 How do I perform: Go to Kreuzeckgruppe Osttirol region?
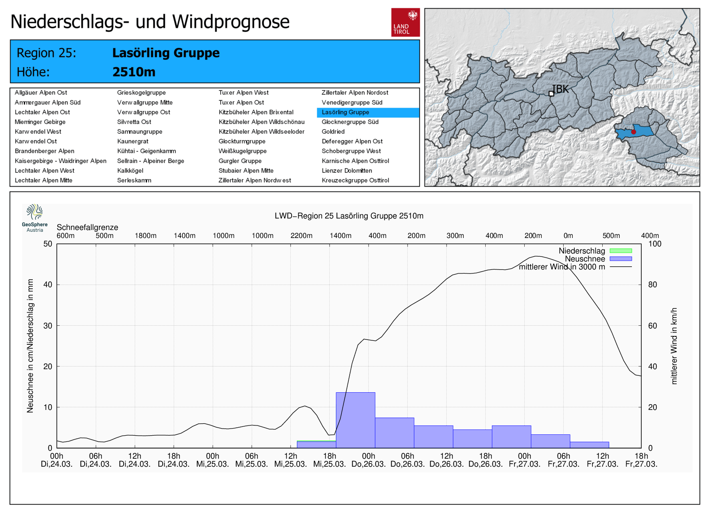(x=355, y=180)
